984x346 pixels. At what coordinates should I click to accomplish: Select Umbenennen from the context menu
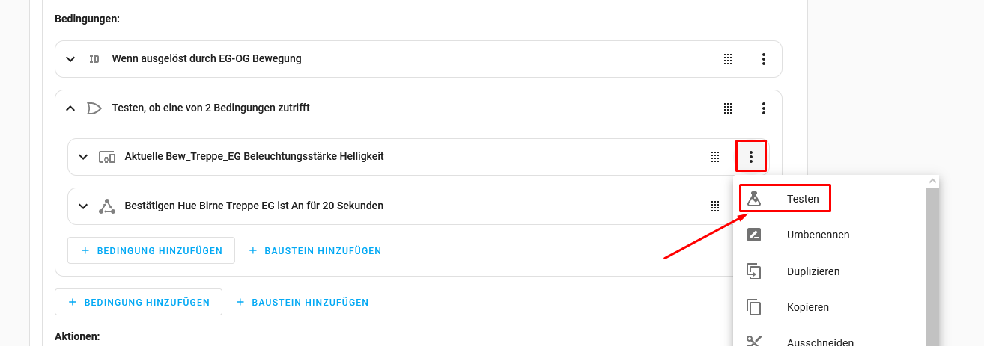pyautogui.click(x=818, y=235)
